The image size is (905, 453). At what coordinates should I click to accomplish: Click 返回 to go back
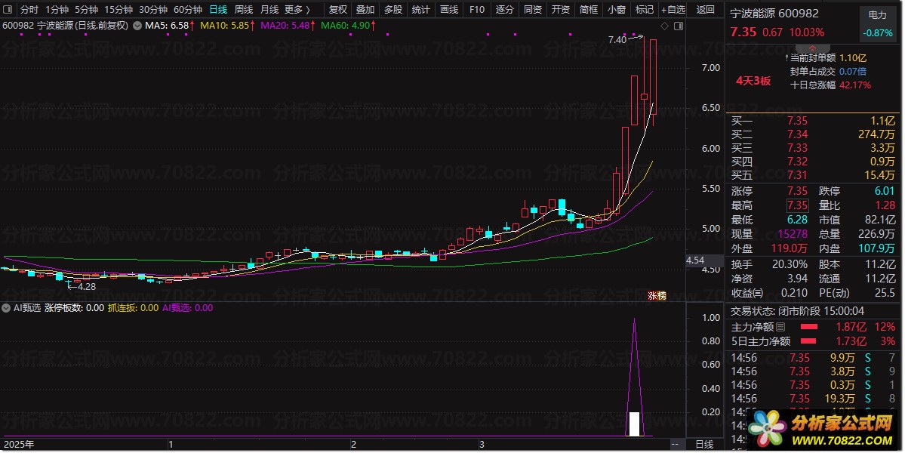[705, 9]
